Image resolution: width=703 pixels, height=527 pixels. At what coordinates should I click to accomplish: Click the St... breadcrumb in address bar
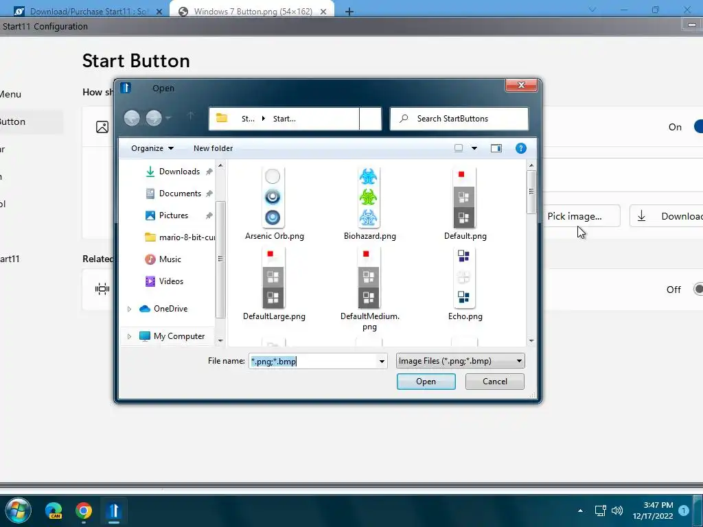pos(247,119)
